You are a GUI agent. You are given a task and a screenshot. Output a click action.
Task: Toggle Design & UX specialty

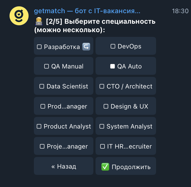tap(126, 106)
